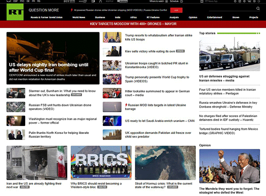
Task: Click the FSB drone operators thumbnail
Action: [x=16, y=107]
